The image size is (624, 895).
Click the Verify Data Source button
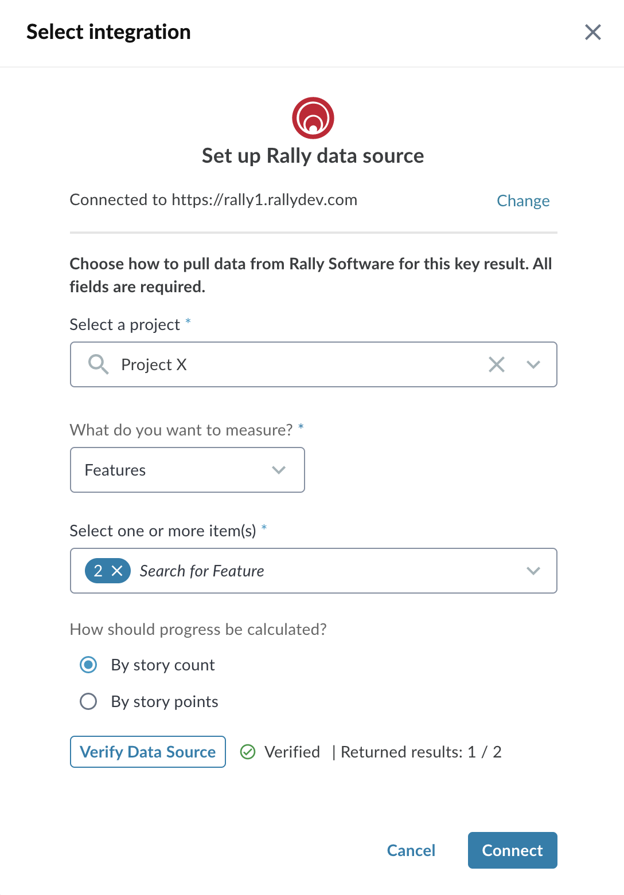[148, 752]
